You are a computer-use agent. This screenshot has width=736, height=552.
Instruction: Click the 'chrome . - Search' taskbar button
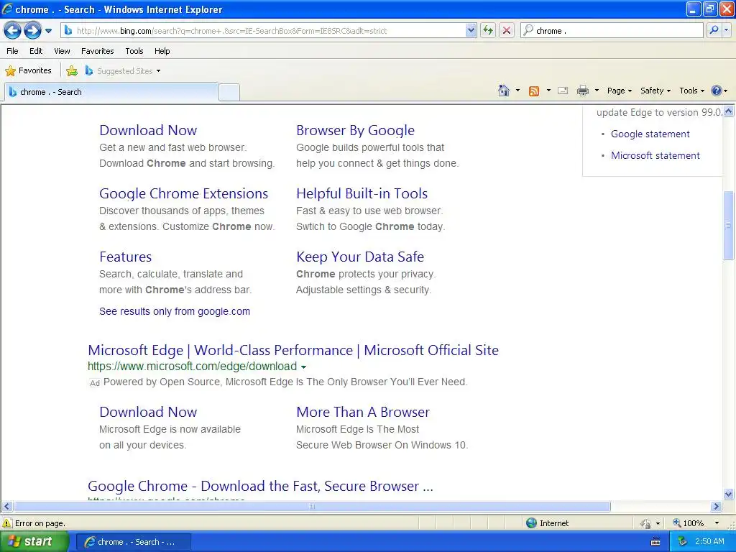click(x=133, y=542)
